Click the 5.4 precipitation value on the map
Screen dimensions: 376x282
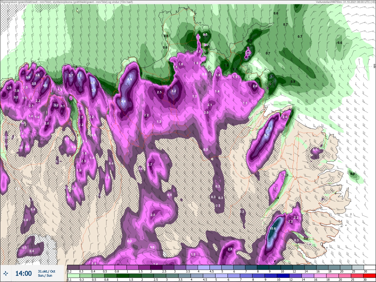(x=270, y=129)
